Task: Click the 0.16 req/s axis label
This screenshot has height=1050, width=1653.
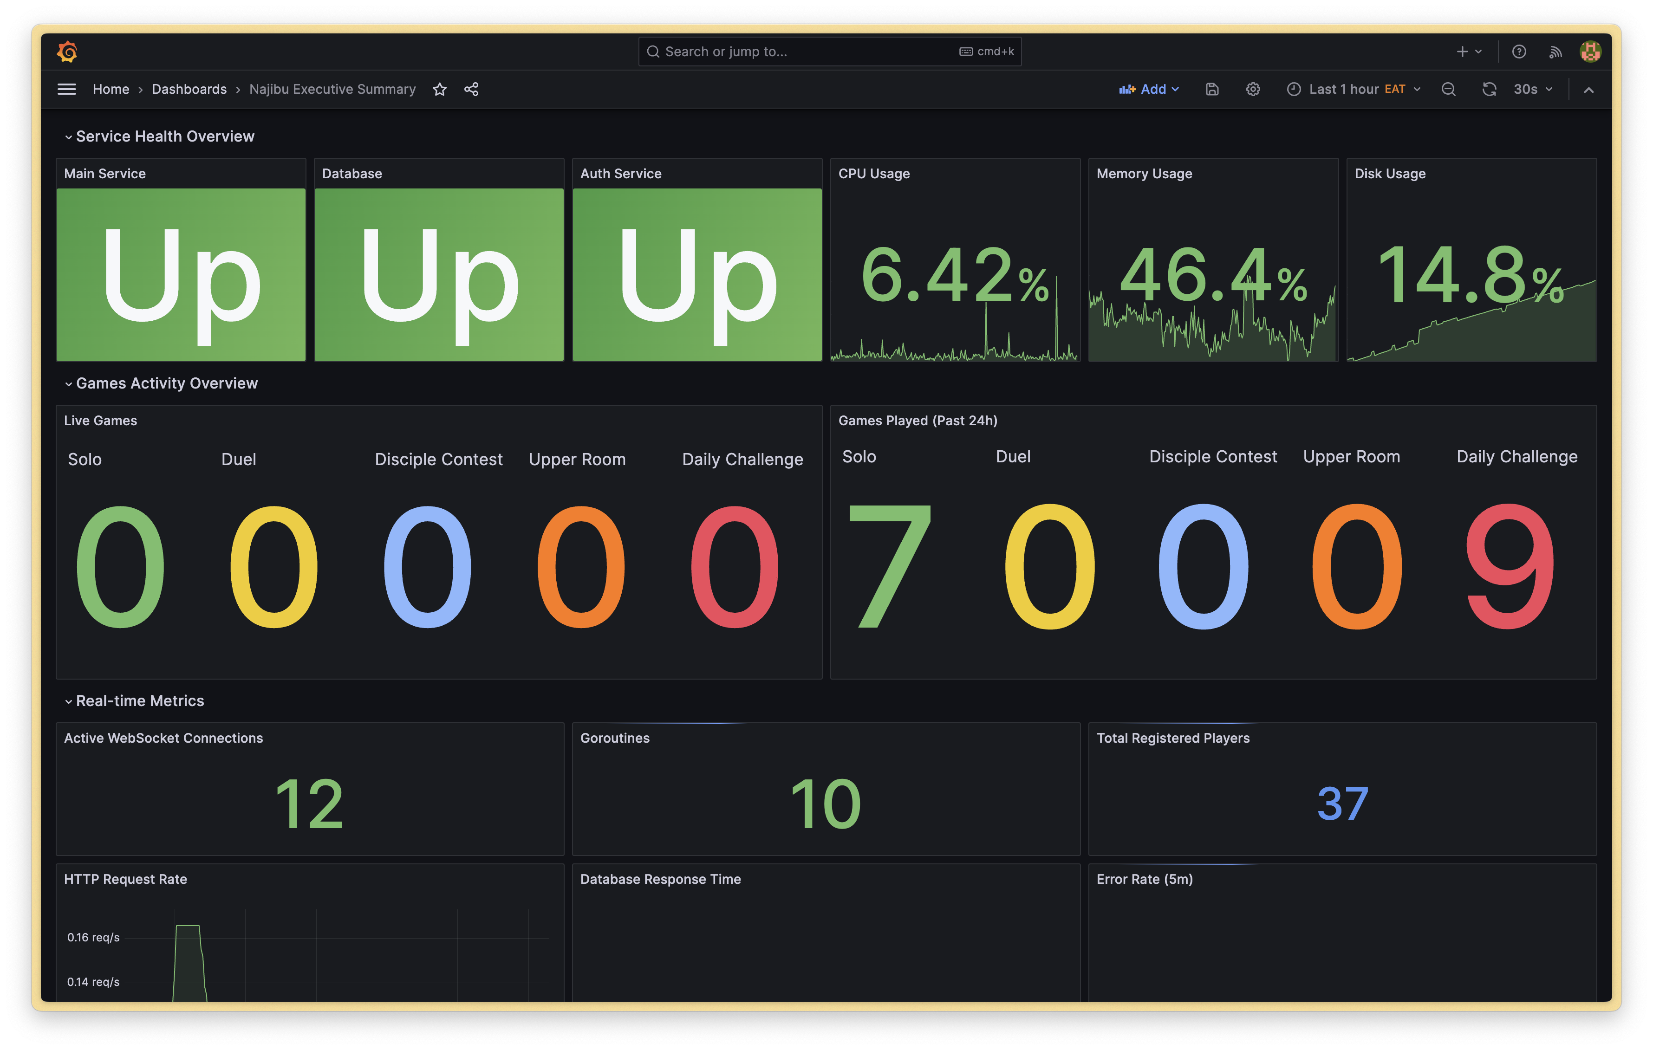Action: (x=93, y=938)
